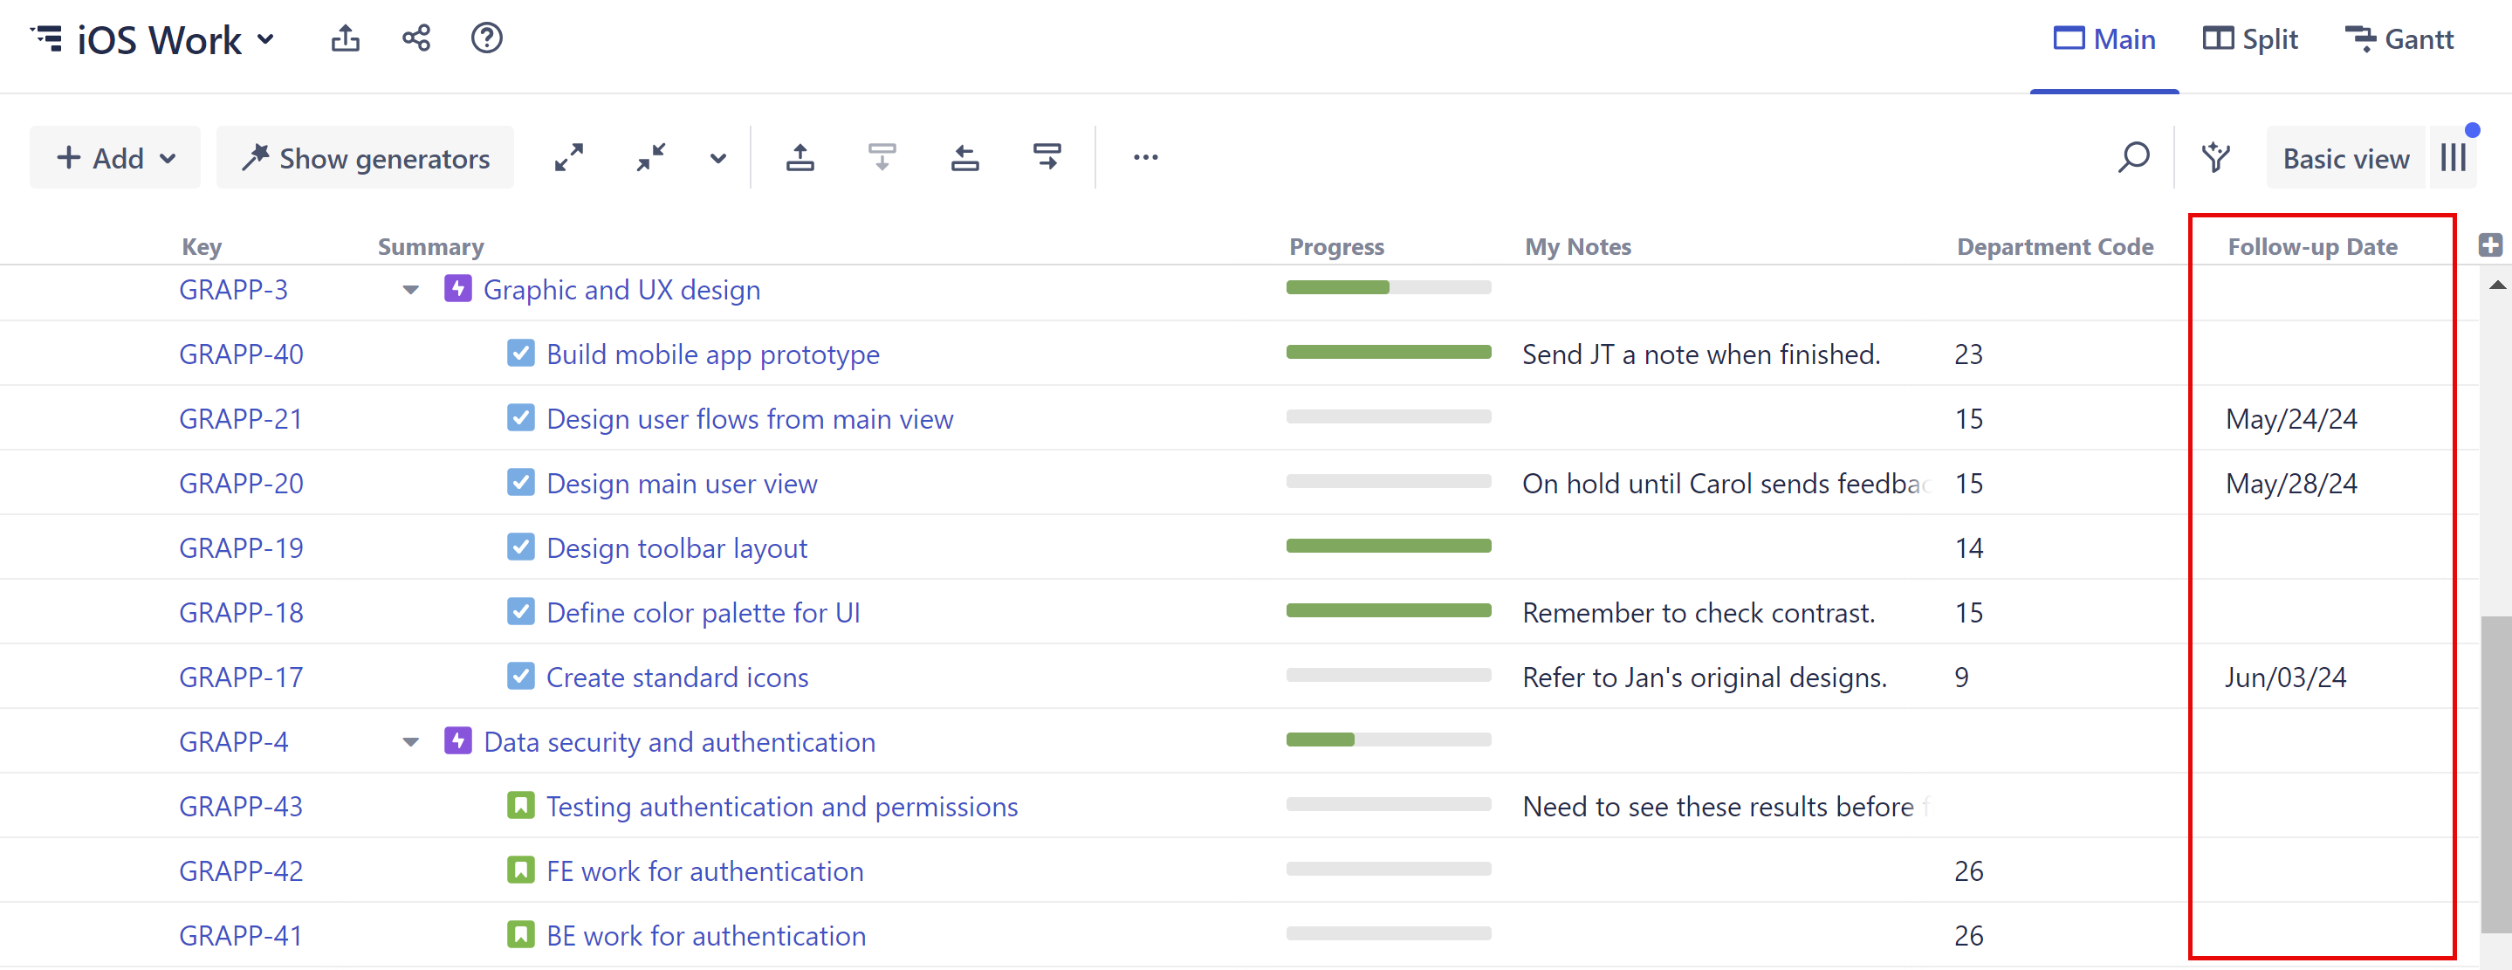The image size is (2512, 970).
Task: Collapse all rows with the inward arrows icon
Action: (x=650, y=157)
